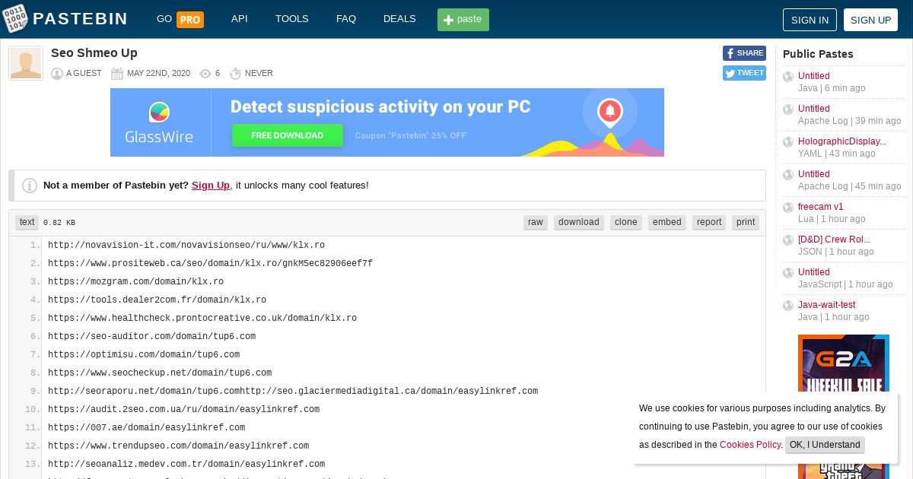Click globe icon beside HolographicDisplay paste

[788, 142]
